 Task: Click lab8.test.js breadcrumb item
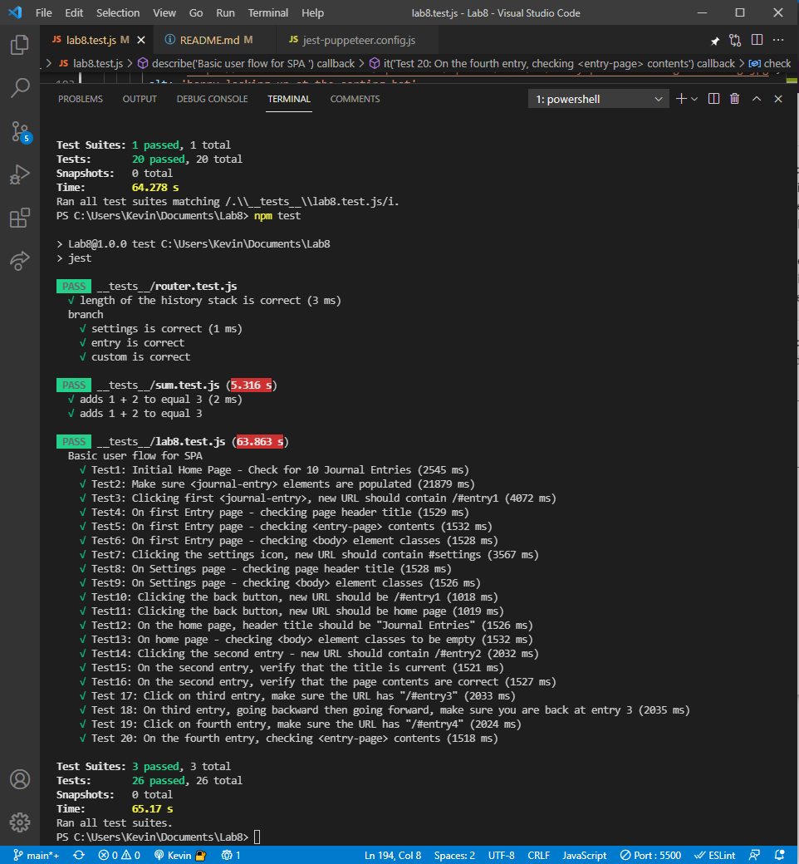point(91,63)
